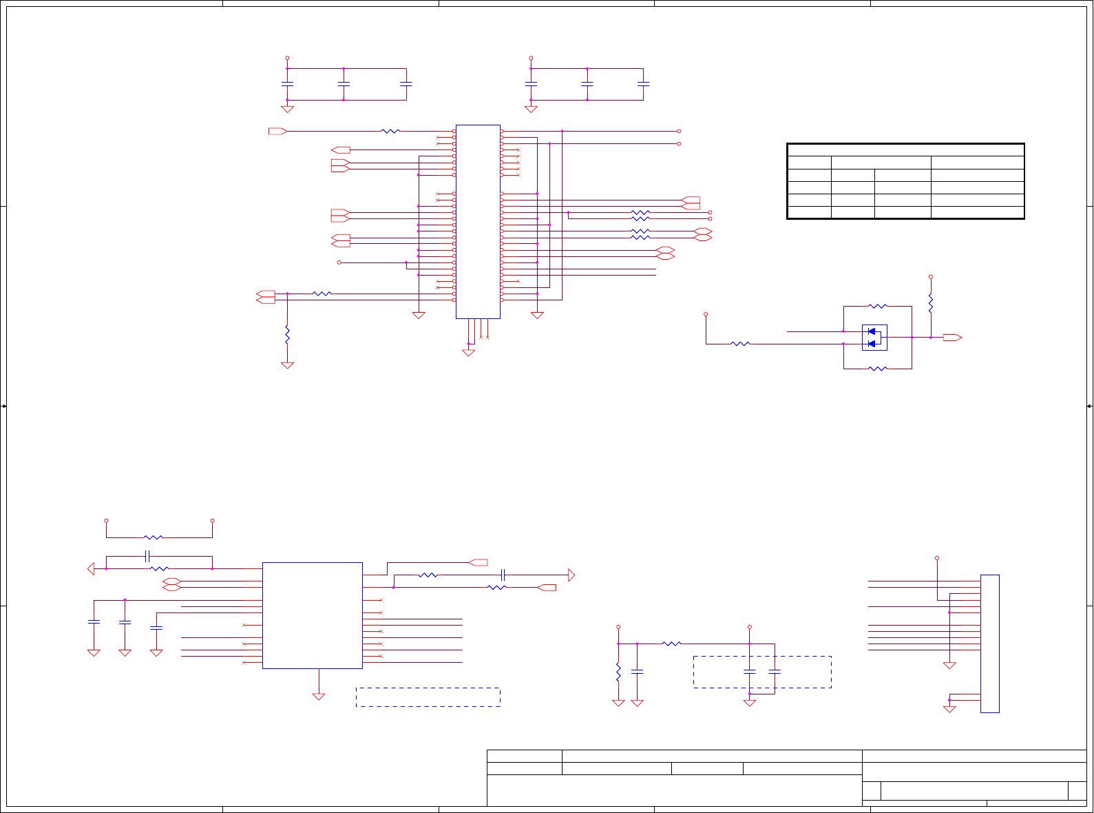This screenshot has width=1094, height=813.
Task: Select the resistor between two terminals above the square IC
Action: point(153,537)
